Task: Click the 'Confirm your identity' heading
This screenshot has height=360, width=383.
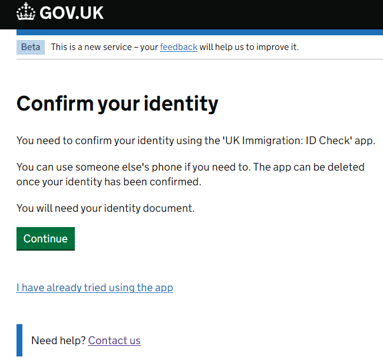Action: (x=117, y=104)
